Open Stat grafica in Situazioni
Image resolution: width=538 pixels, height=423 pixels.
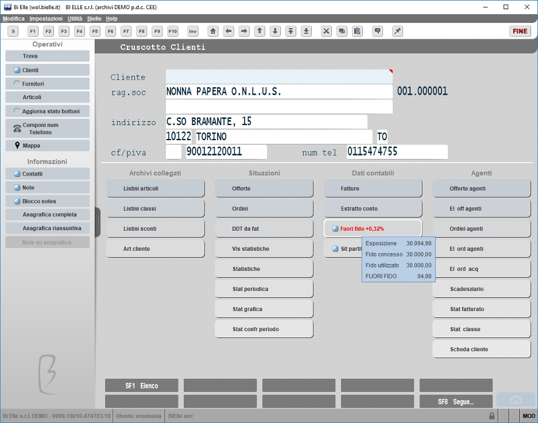[x=264, y=309]
